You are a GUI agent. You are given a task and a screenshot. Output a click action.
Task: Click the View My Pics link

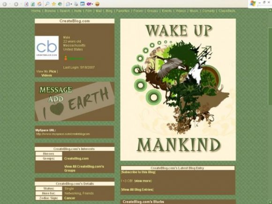tap(53, 71)
